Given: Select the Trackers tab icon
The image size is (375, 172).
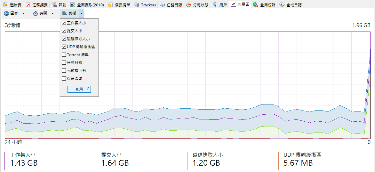Looking at the screenshot, I should (137, 5).
